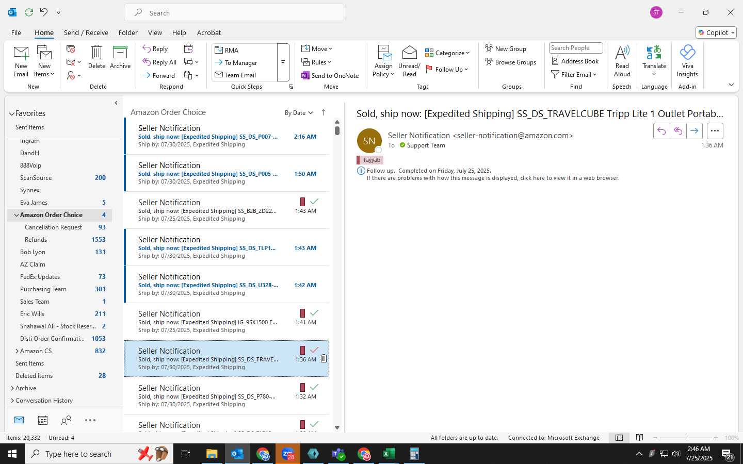Open the Send / Receive tab
The image size is (743, 464).
86,32
